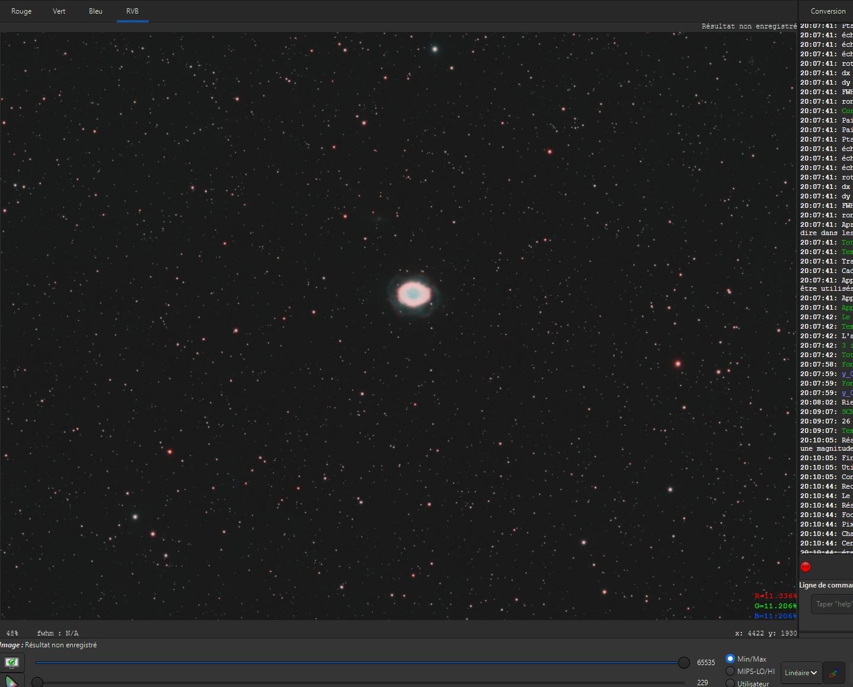The width and height of the screenshot is (853, 687).
Task: Select the Bleu channel tab
Action: 95,11
